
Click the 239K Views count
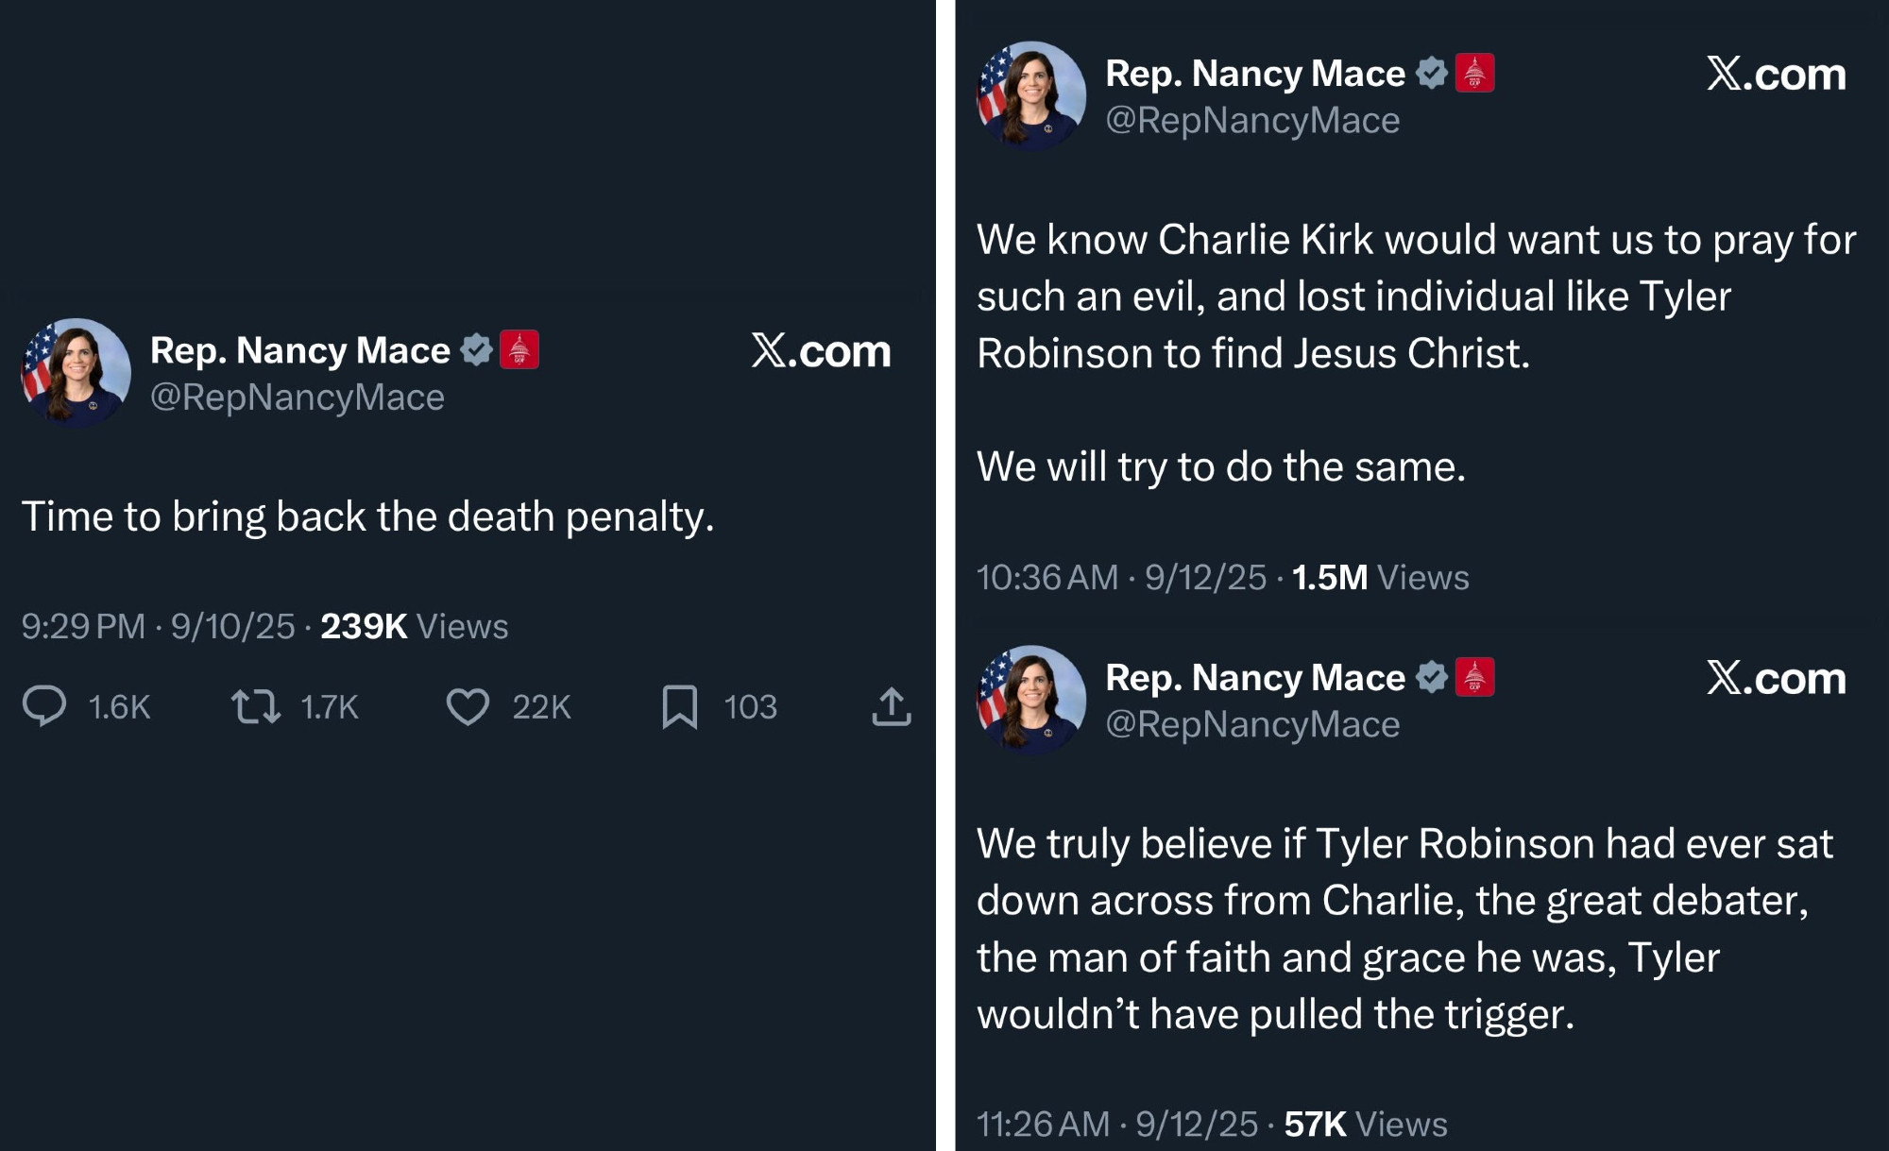tap(414, 627)
